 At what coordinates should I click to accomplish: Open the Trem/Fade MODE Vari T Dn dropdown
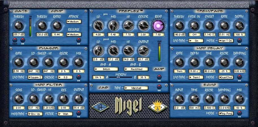click(x=226, y=41)
